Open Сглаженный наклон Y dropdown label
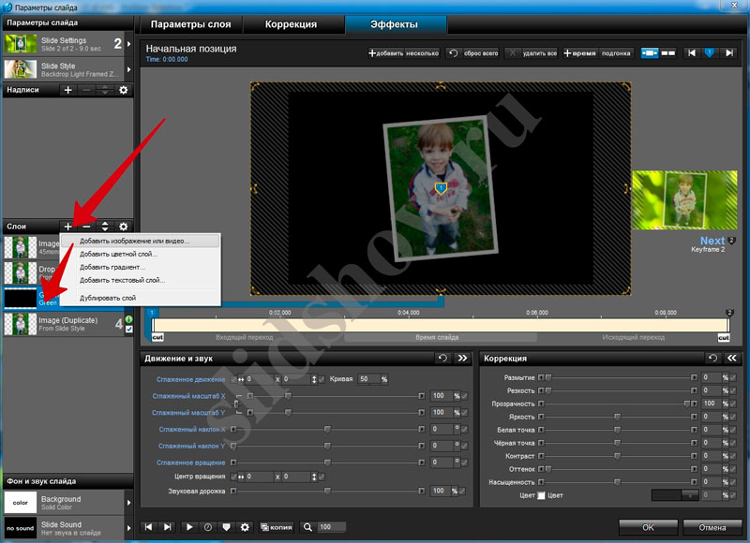Image resolution: width=750 pixels, height=543 pixels. pos(191,446)
